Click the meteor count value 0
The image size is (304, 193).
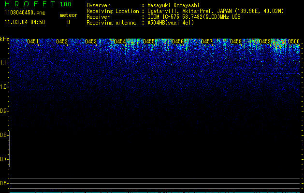(x=69, y=22)
